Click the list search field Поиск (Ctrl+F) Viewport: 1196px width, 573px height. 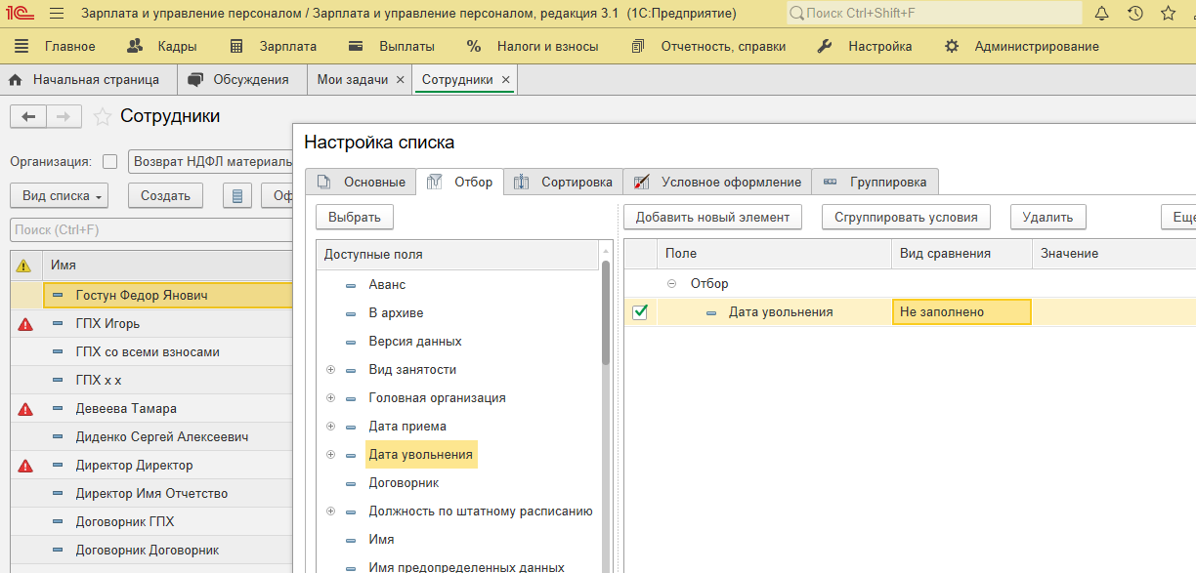click(x=151, y=230)
